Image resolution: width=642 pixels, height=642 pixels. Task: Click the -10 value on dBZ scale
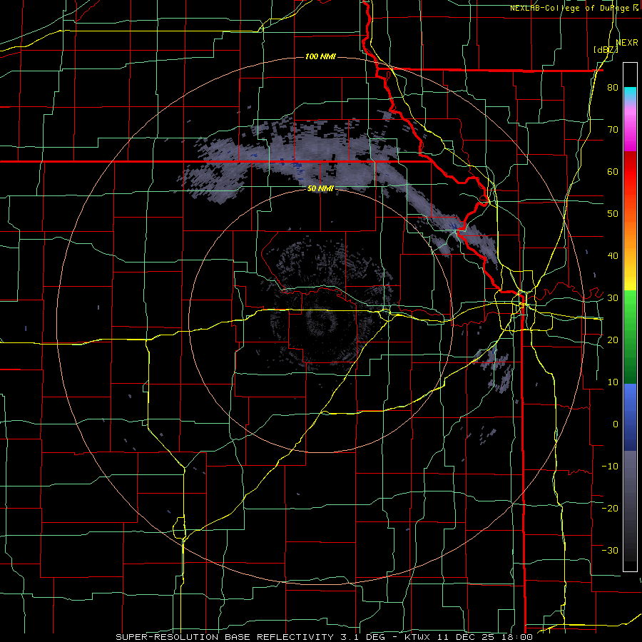(x=610, y=466)
